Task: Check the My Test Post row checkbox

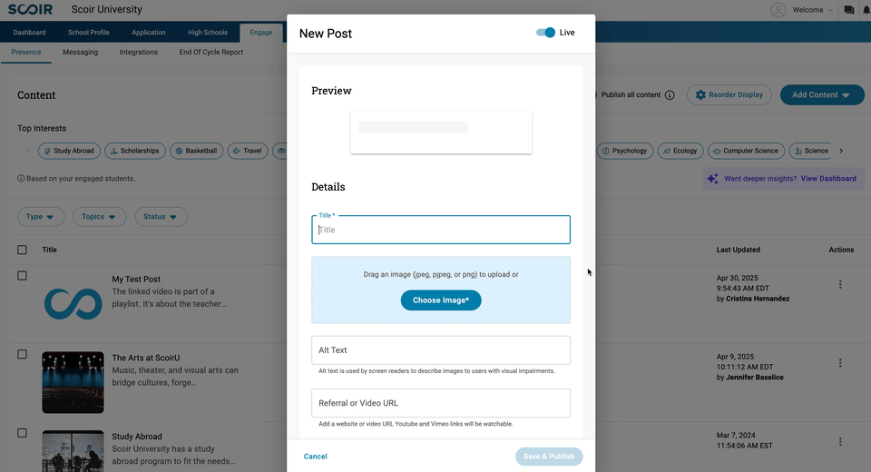Action: click(23, 276)
